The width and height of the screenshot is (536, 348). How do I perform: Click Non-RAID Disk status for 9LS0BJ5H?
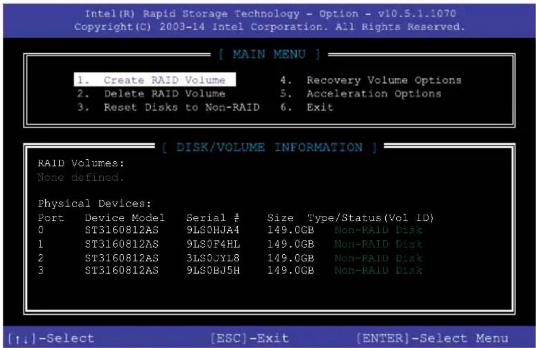tap(378, 270)
